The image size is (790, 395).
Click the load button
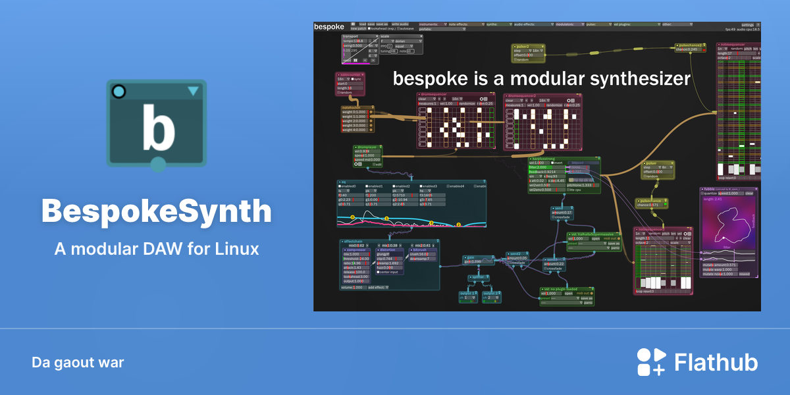[x=363, y=24]
